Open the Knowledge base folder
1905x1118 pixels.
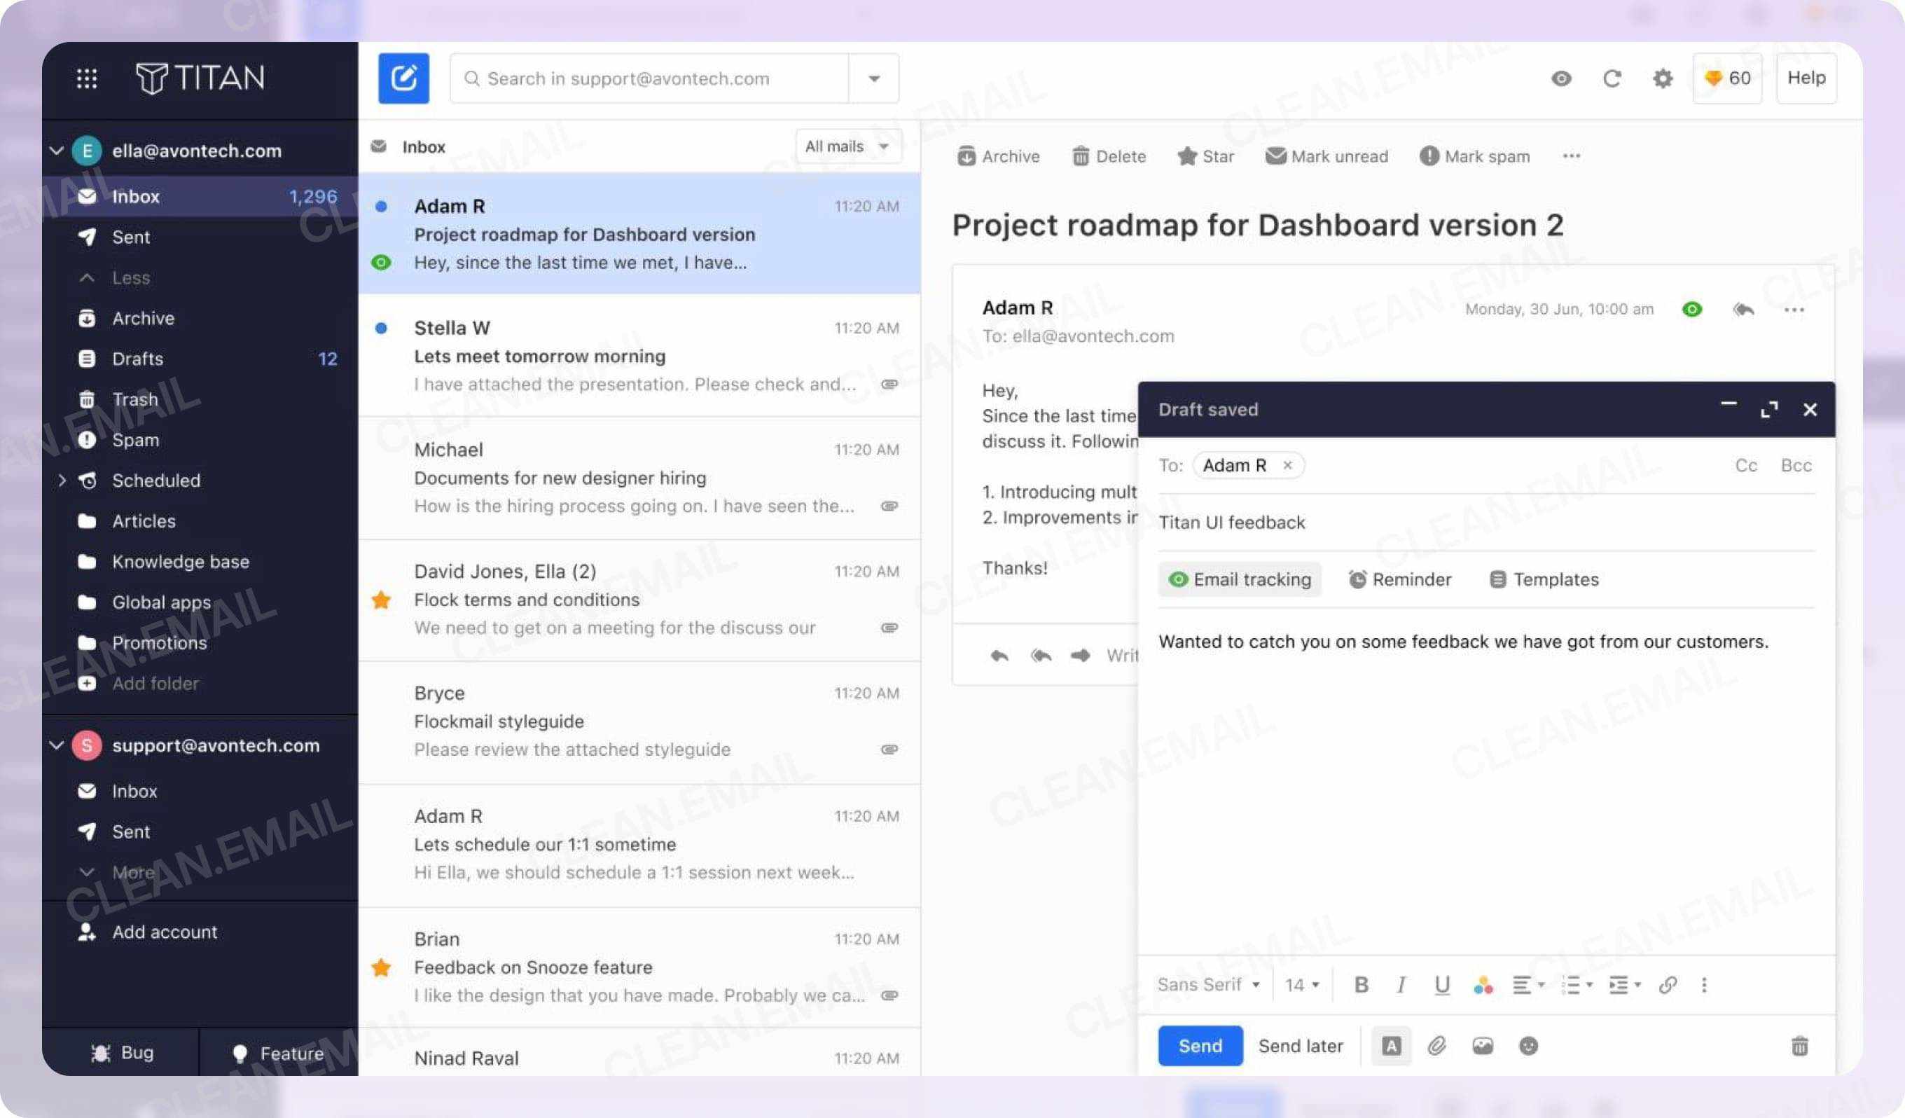tap(181, 561)
